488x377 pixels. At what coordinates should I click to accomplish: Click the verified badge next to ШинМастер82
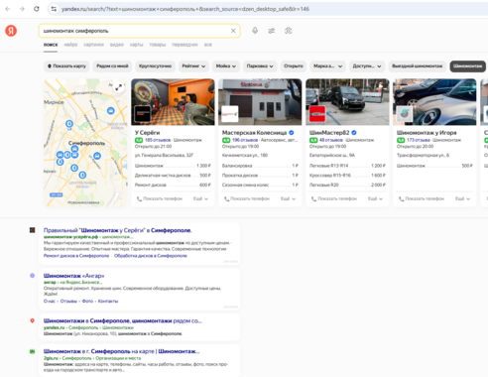coord(354,133)
